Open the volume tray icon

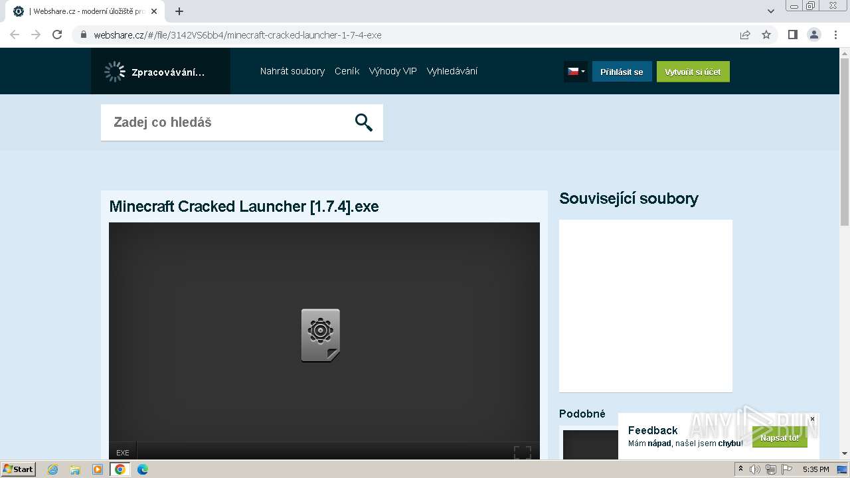[755, 469]
